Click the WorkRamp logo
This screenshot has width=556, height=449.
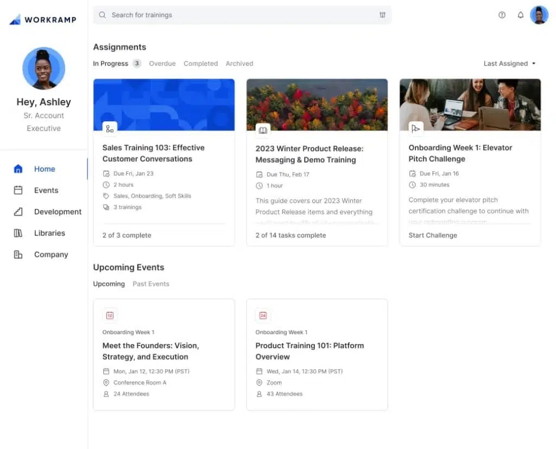tap(43, 20)
